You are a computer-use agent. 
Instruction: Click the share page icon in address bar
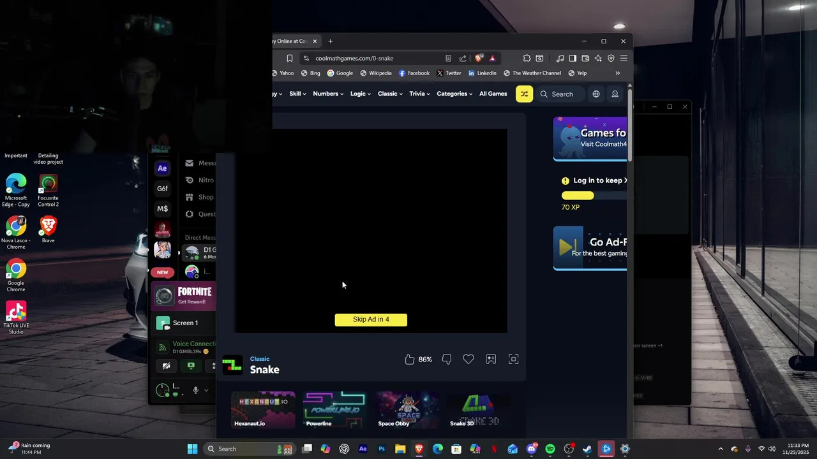(x=463, y=58)
